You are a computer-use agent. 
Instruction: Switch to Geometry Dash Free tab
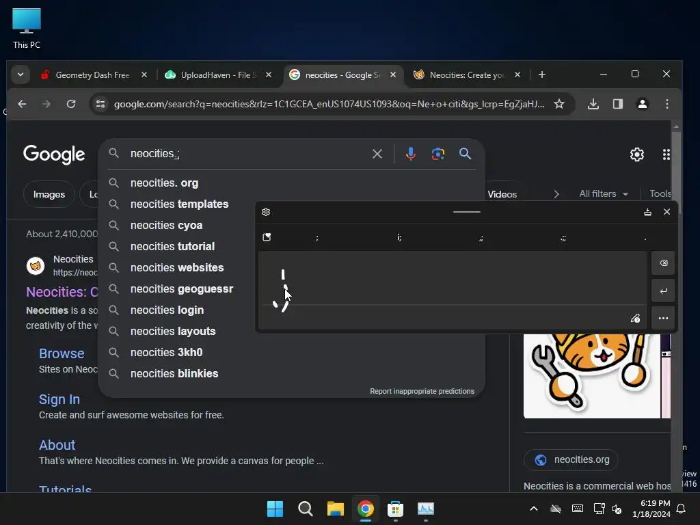[x=92, y=75]
